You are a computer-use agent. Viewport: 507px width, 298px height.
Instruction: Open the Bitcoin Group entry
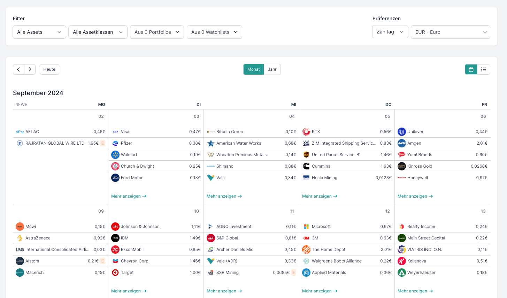251,132
